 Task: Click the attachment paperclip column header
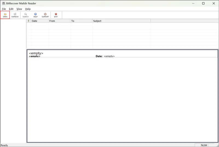click(28, 21)
